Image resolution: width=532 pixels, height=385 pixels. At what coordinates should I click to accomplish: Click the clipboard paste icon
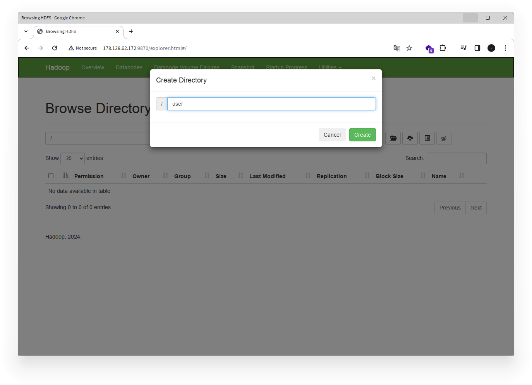tap(427, 138)
